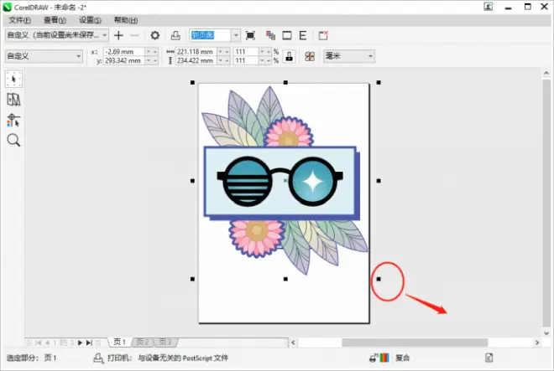Click the printer icon in the status bar
Screen dimensions: 554x371
tap(98, 358)
